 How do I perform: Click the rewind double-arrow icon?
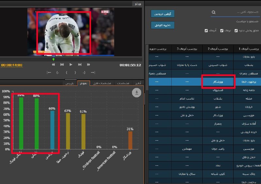[x=54, y=65]
